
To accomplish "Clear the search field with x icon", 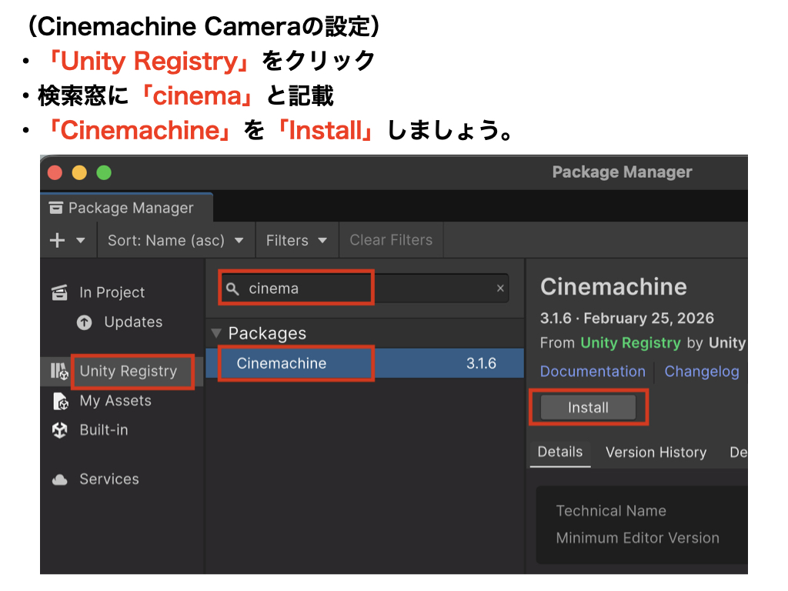I will pyautogui.click(x=500, y=289).
